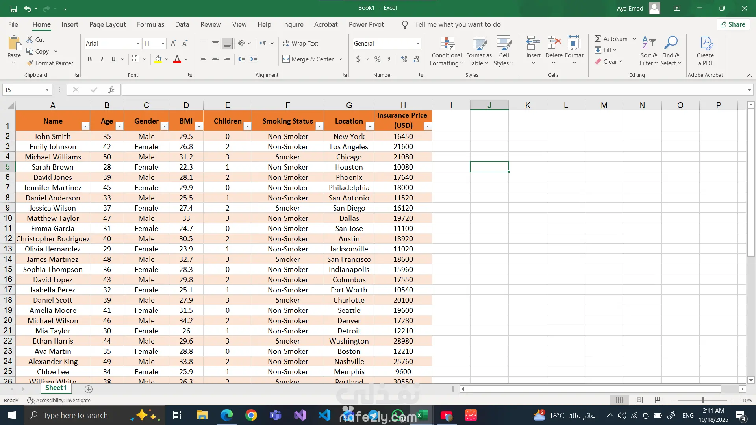This screenshot has width=756, height=425.
Task: Toggle Wrap Text for cells
Action: pyautogui.click(x=300, y=43)
